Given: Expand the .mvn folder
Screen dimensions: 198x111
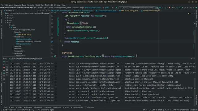Looking at the screenshot, I should (x=6, y=18).
